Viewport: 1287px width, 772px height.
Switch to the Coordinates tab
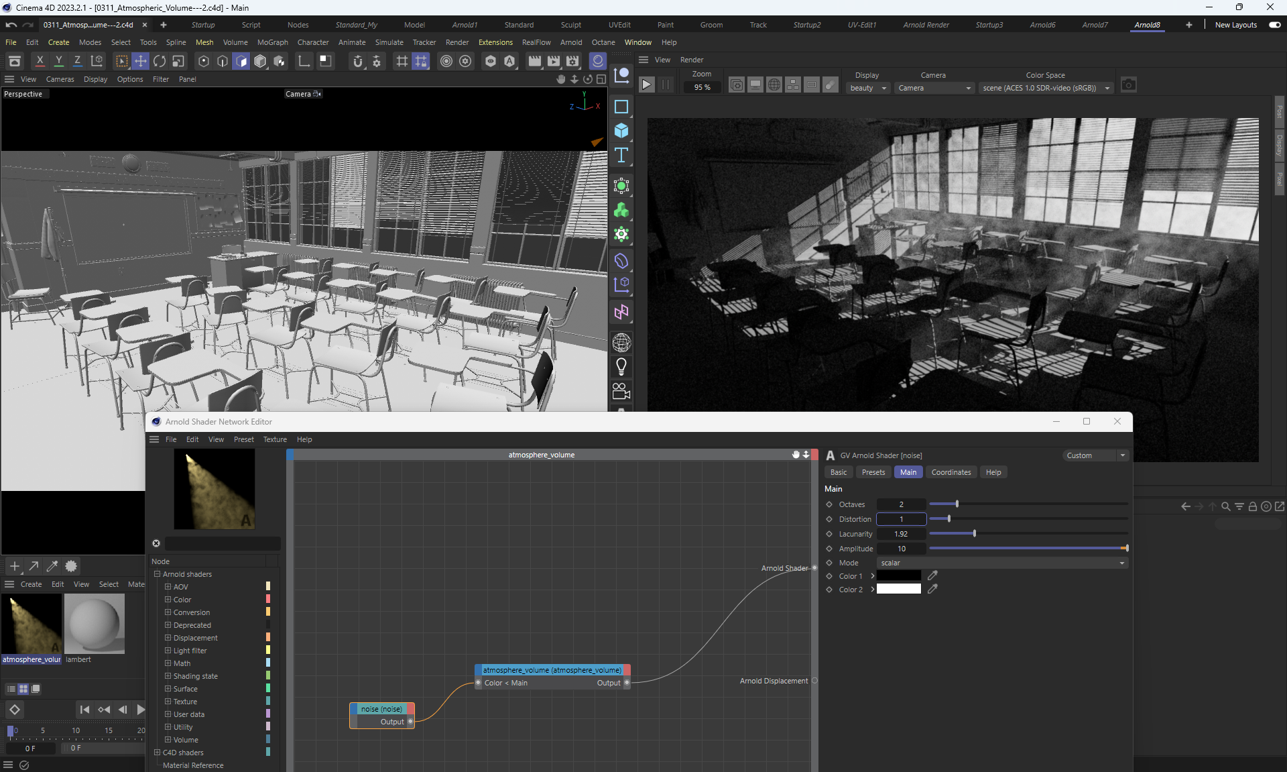951,472
